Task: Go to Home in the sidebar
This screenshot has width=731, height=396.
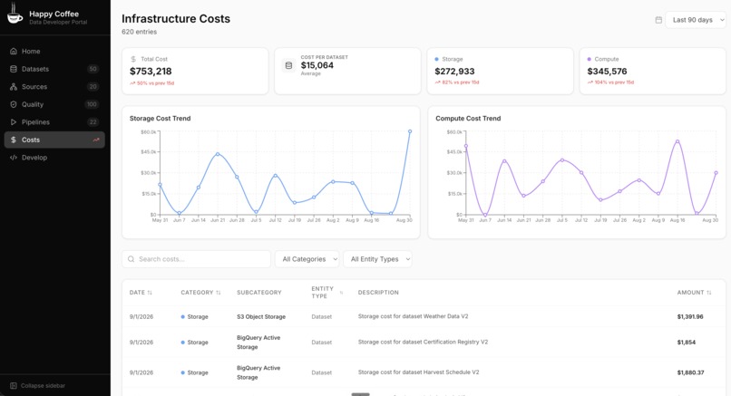Action: point(54,52)
